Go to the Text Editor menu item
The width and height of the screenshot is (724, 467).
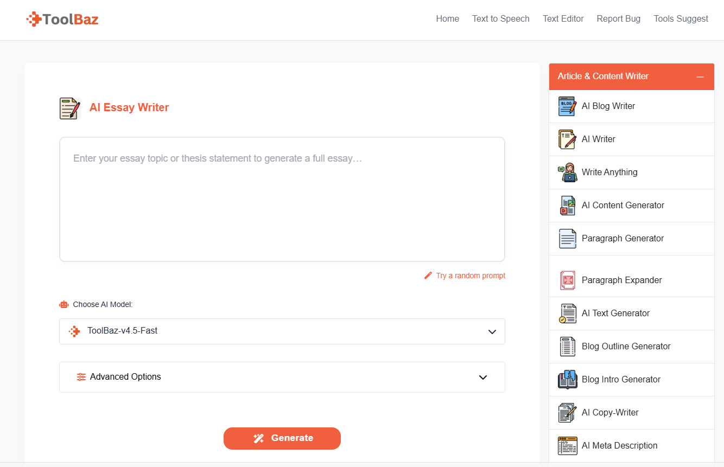tap(563, 18)
